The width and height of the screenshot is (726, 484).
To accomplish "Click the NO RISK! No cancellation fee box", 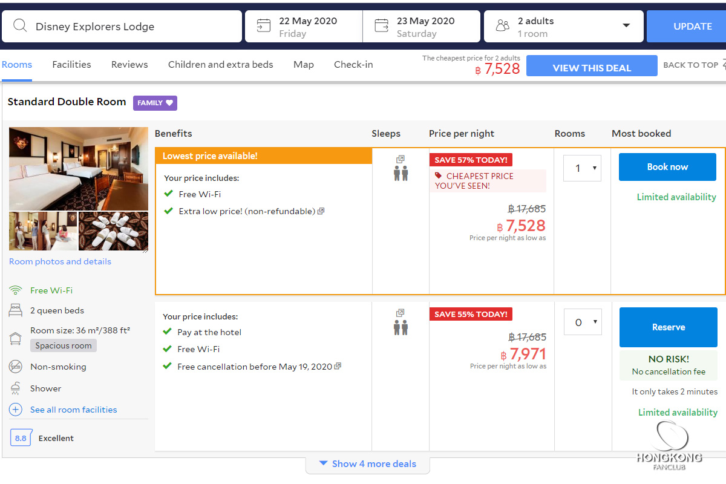I will tap(669, 365).
